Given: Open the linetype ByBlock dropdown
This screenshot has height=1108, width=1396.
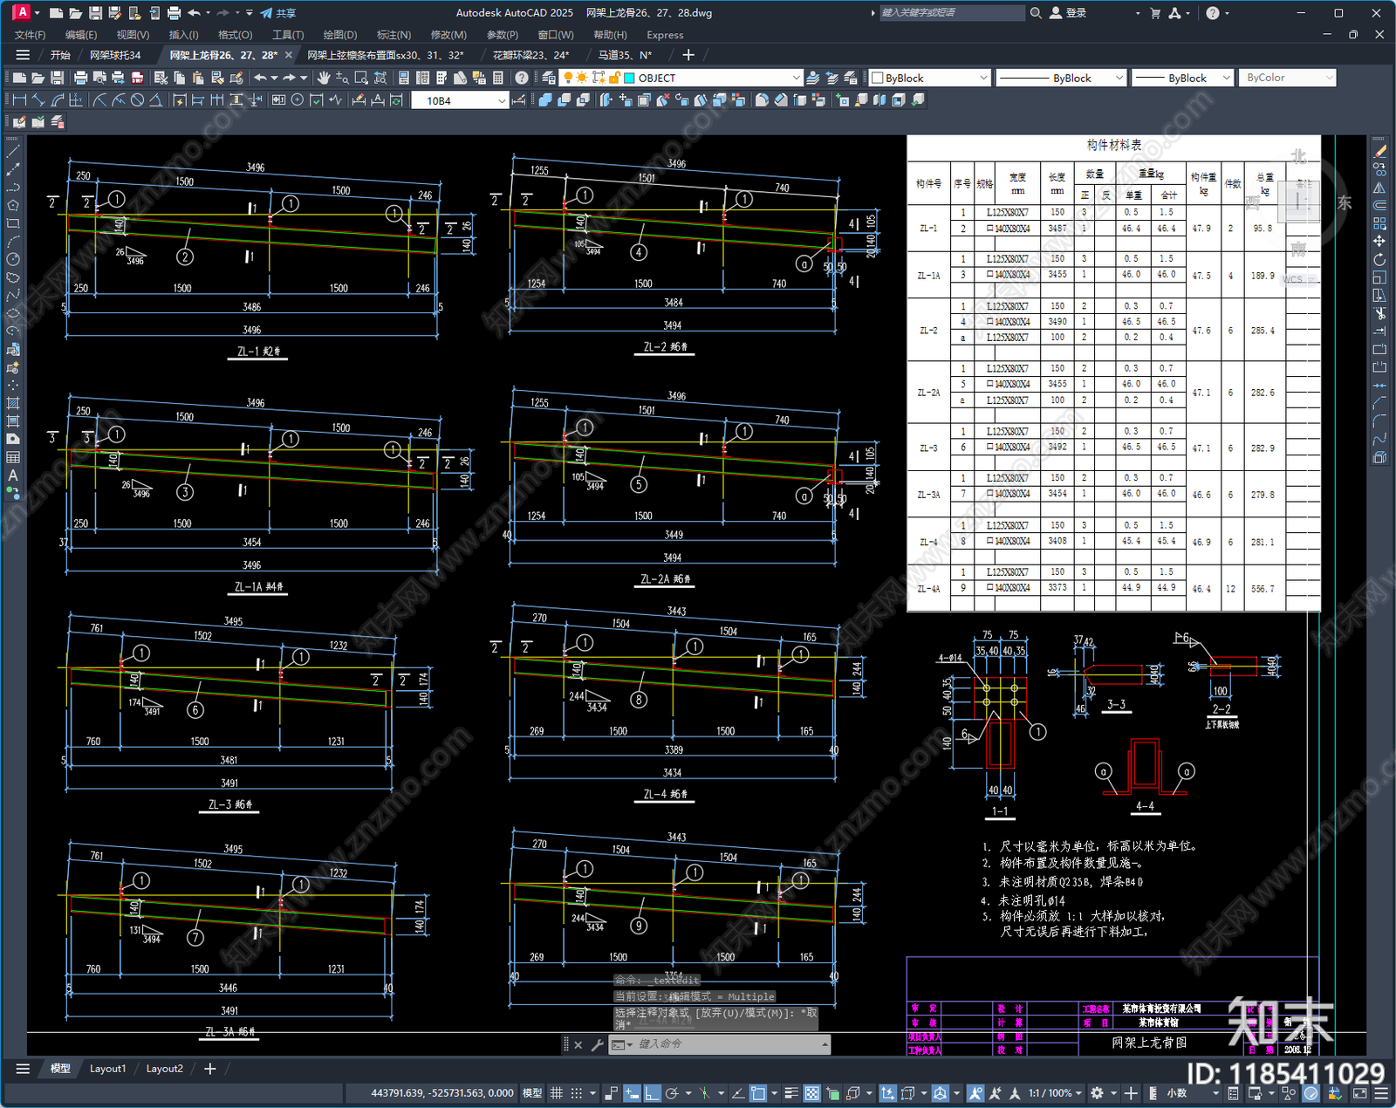Looking at the screenshot, I should pyautogui.click(x=1119, y=78).
